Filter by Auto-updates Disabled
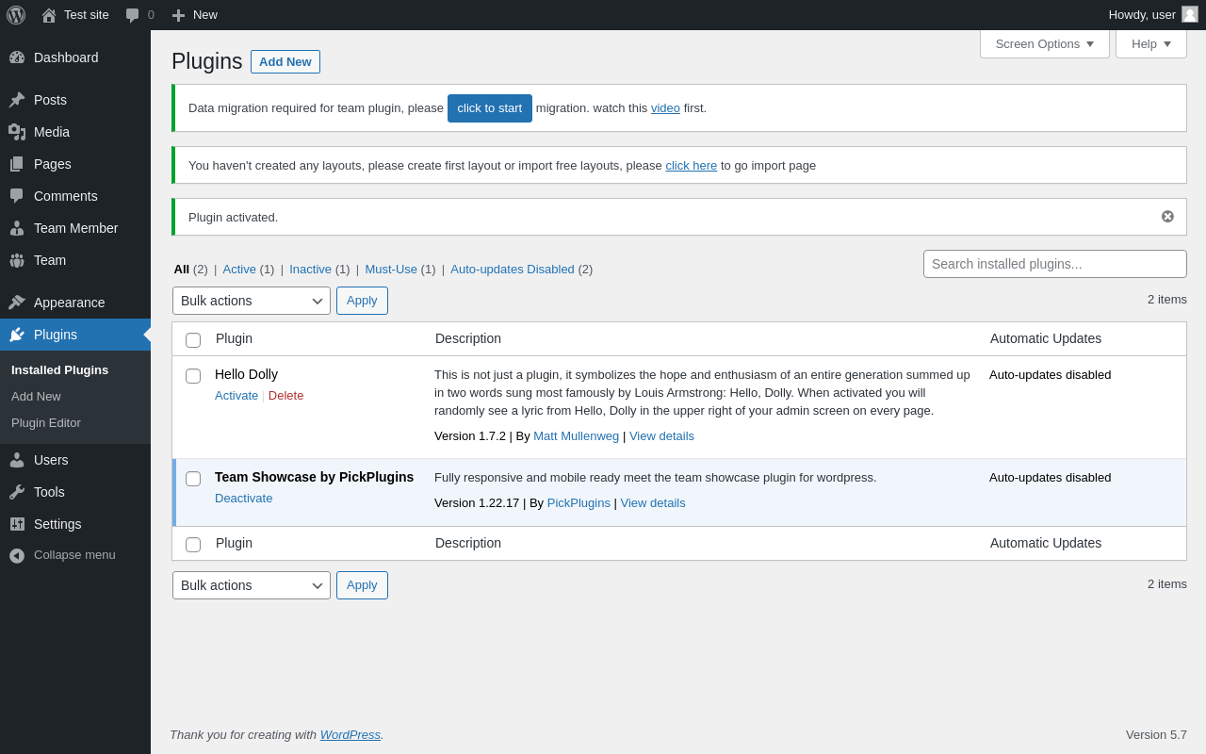Image resolution: width=1206 pixels, height=754 pixels. 513,270
